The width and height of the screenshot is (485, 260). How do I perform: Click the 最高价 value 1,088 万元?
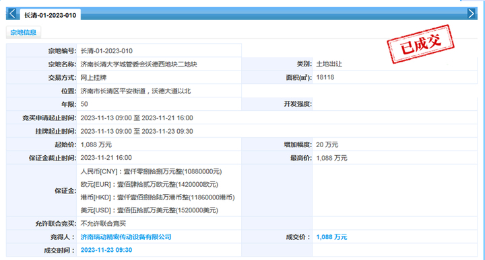click(x=331, y=158)
